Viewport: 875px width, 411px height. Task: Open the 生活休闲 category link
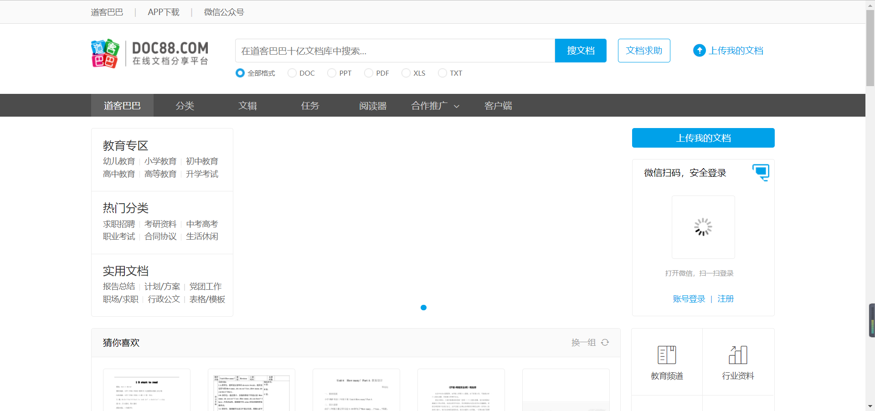(x=202, y=236)
